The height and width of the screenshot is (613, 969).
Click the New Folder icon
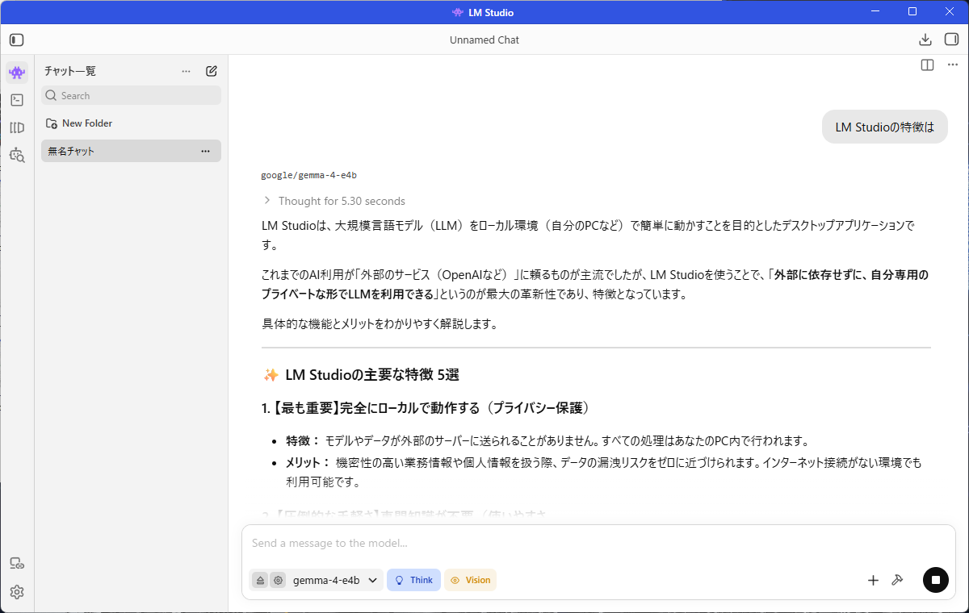tap(52, 123)
